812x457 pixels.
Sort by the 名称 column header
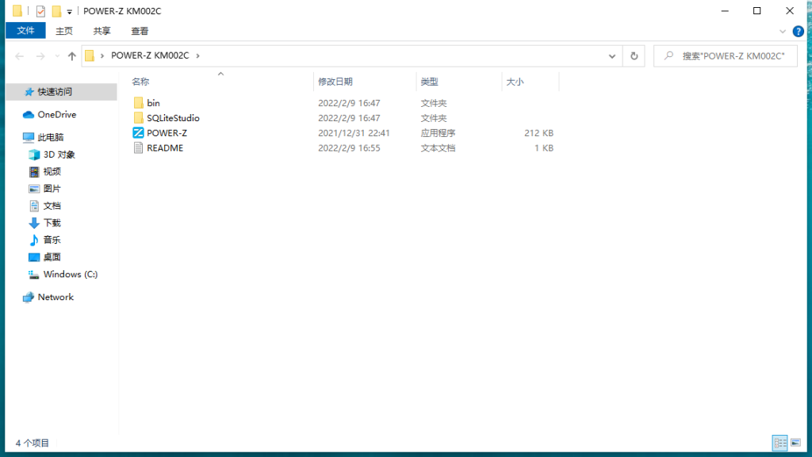pos(140,82)
